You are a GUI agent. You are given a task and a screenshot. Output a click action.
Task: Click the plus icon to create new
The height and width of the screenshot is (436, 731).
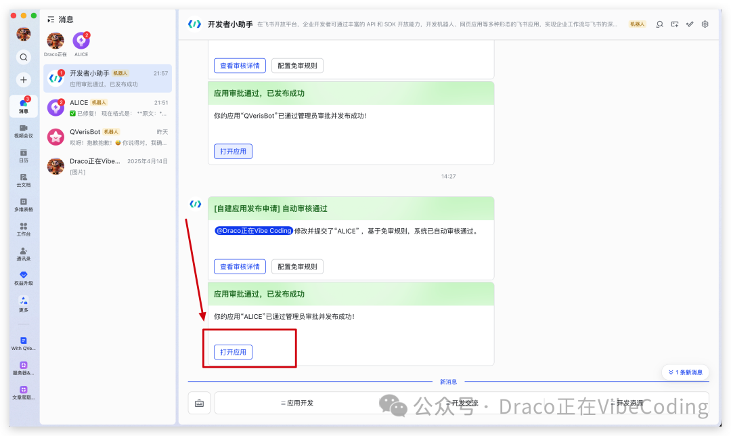tap(23, 79)
